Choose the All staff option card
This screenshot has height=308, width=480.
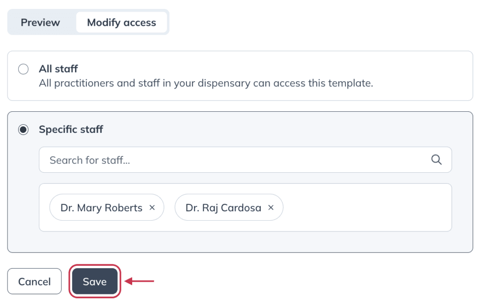pos(240,76)
